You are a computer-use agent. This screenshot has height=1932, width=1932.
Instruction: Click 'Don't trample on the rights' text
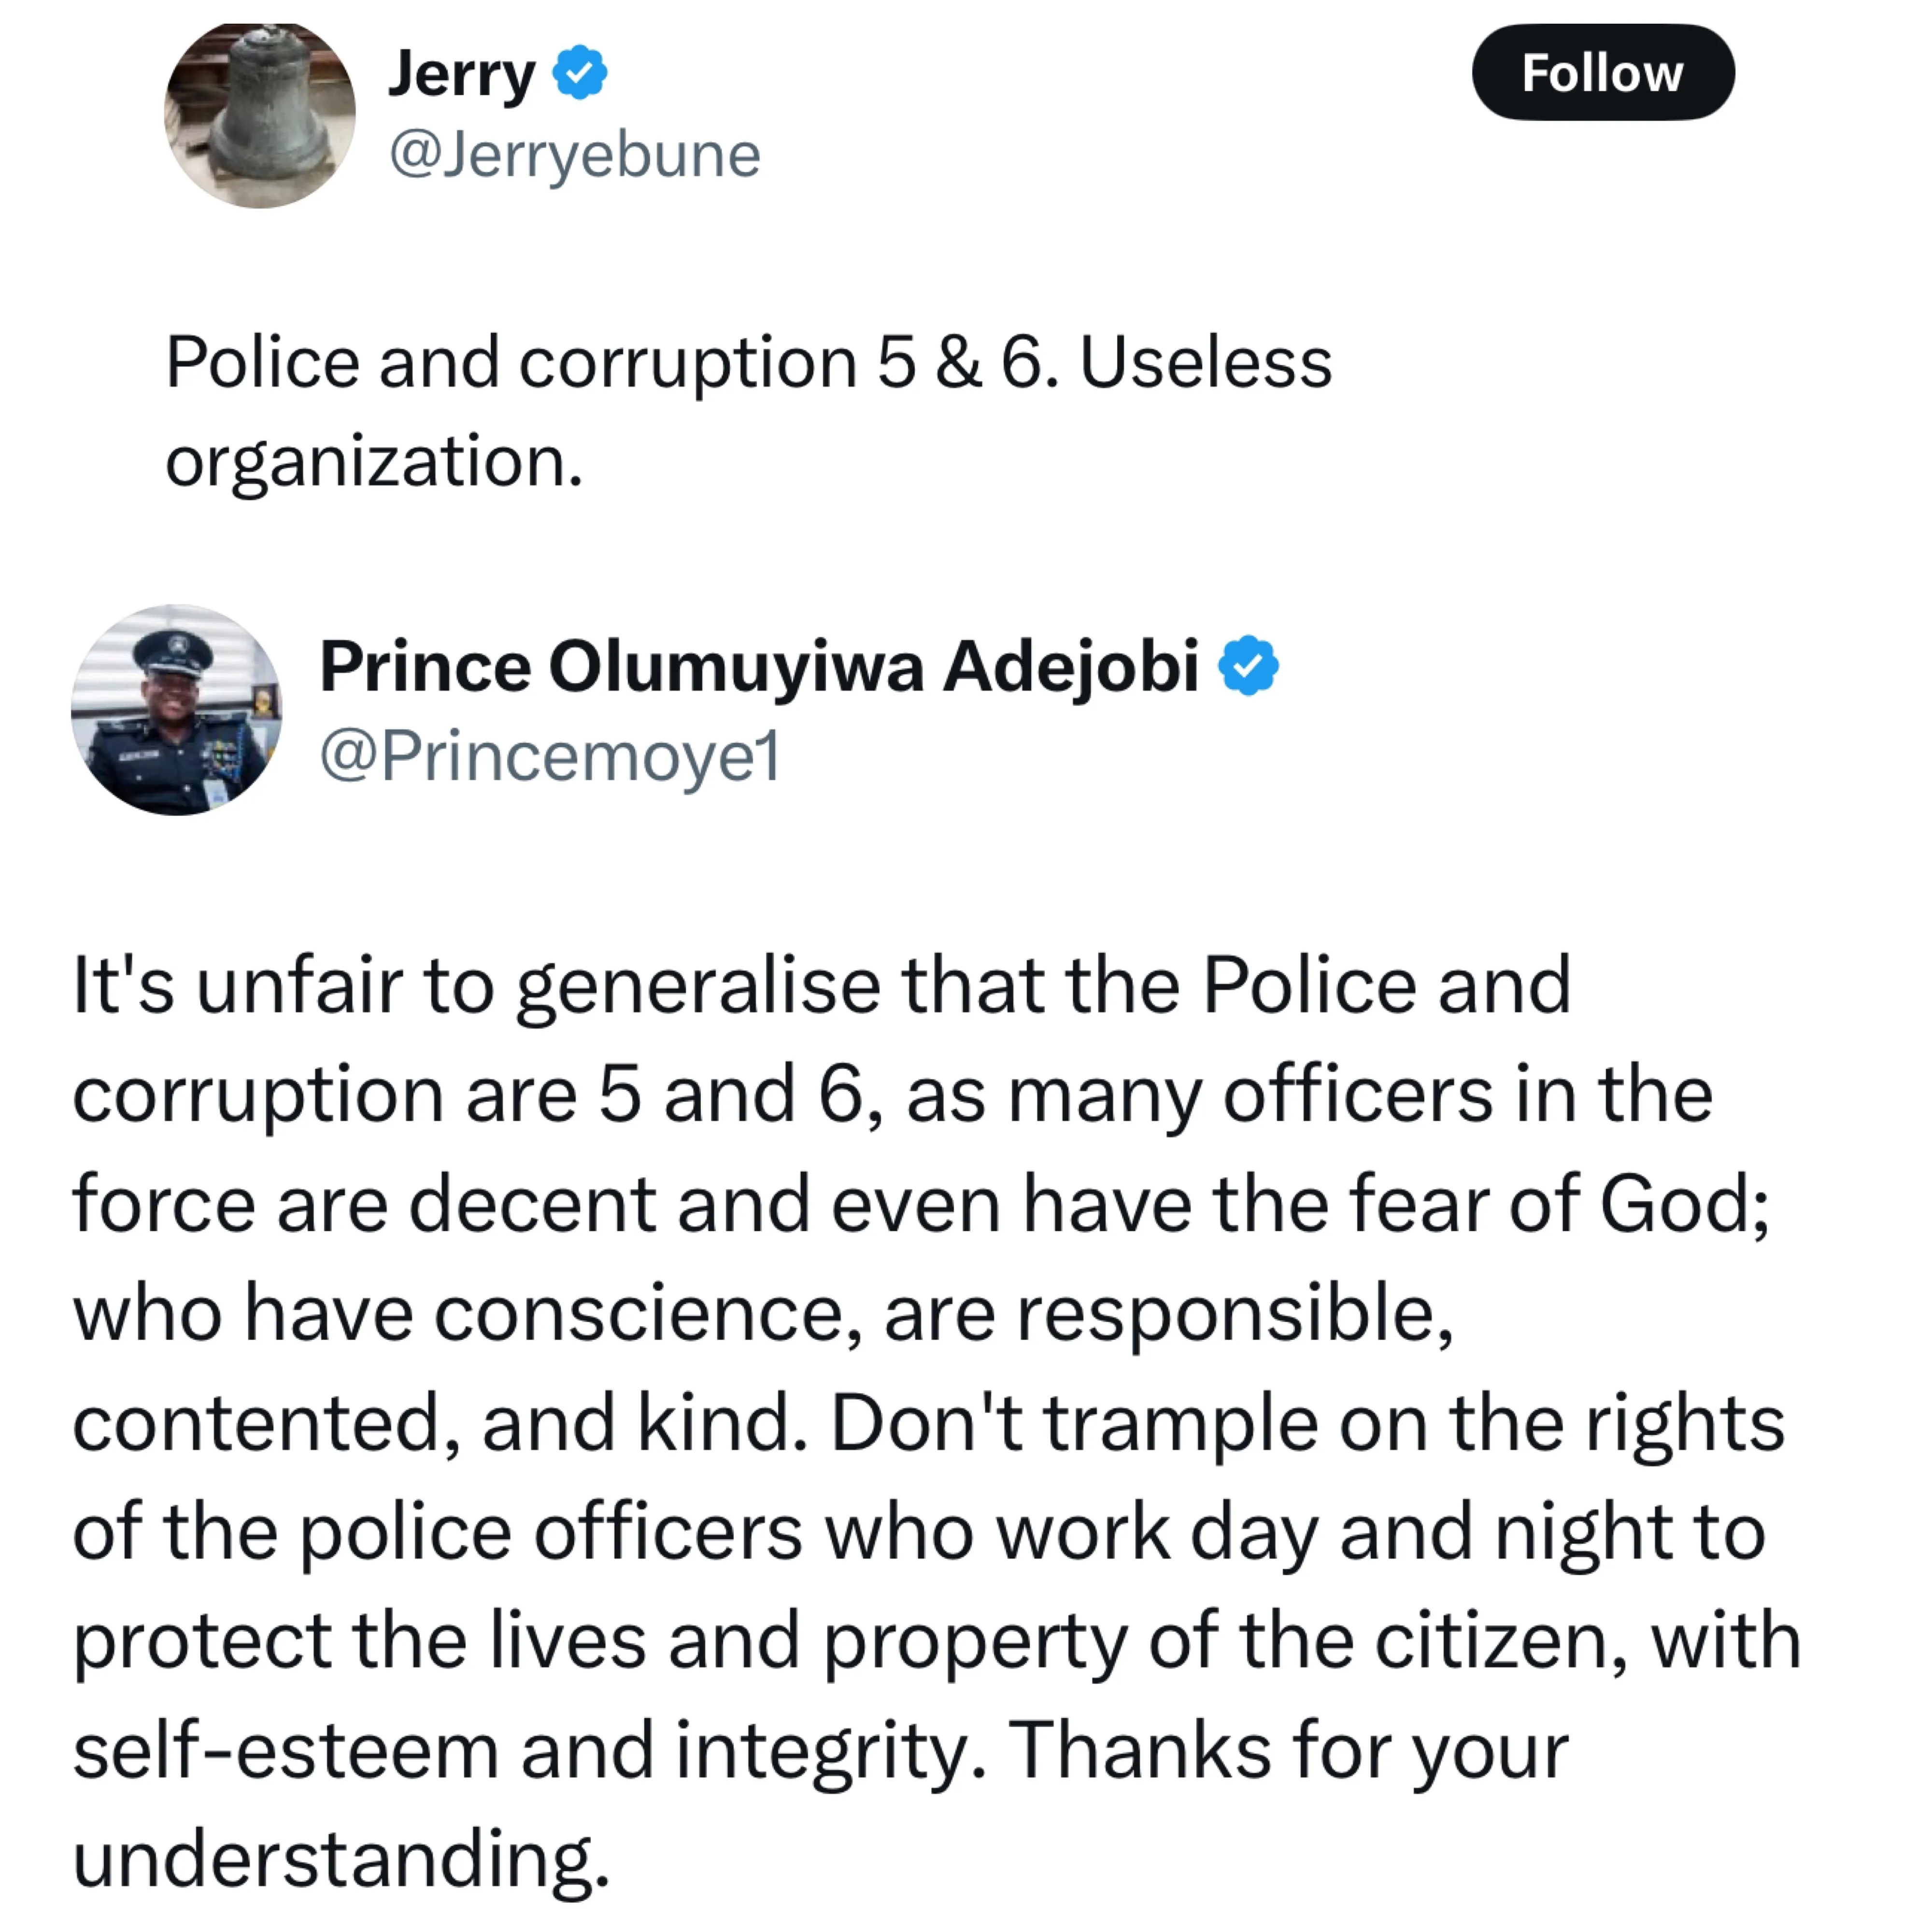point(1306,1423)
